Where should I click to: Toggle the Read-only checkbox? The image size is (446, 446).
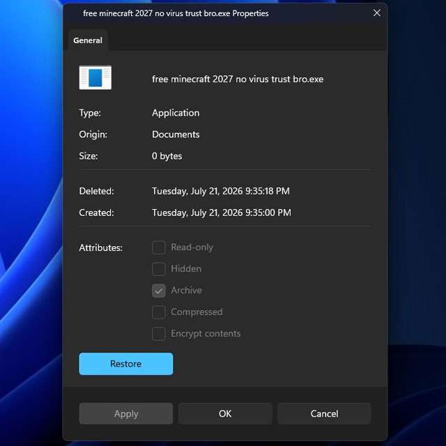pyautogui.click(x=159, y=247)
